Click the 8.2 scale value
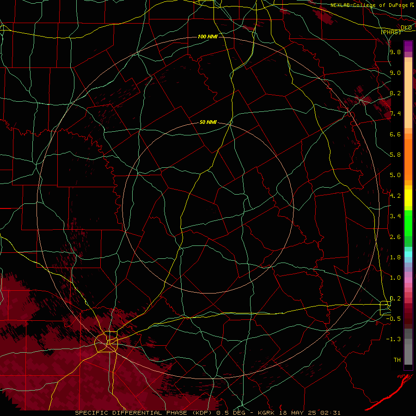The image size is (416, 416). click(395, 93)
